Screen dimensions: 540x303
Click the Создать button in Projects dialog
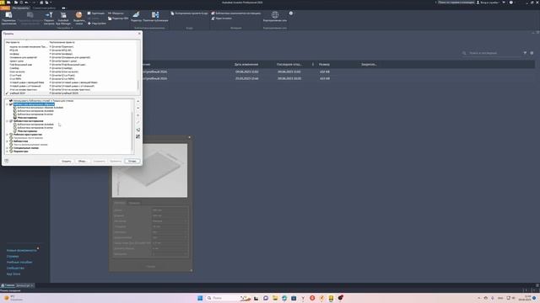(x=66, y=161)
